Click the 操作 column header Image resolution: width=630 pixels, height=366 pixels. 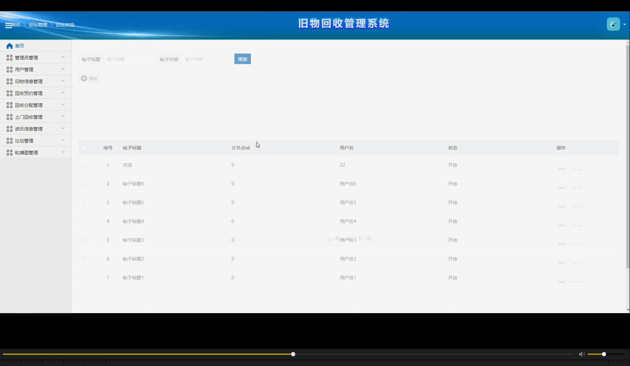[x=561, y=148]
